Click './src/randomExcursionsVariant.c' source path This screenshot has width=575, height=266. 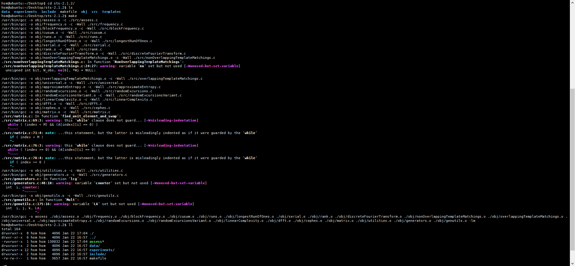coord(149,95)
